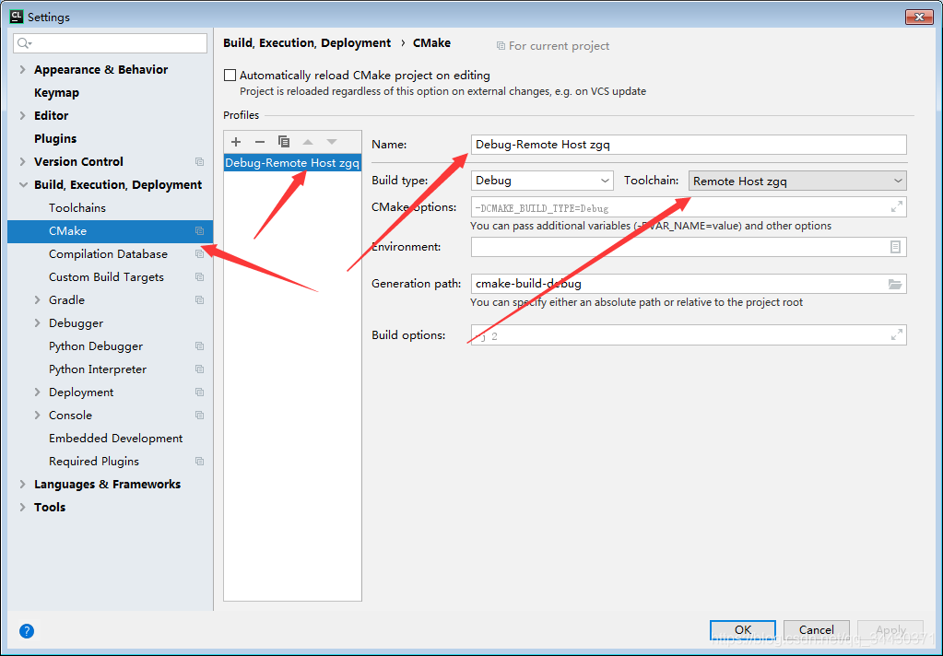Expand the Console node
This screenshot has height=656, width=943.
pos(37,416)
